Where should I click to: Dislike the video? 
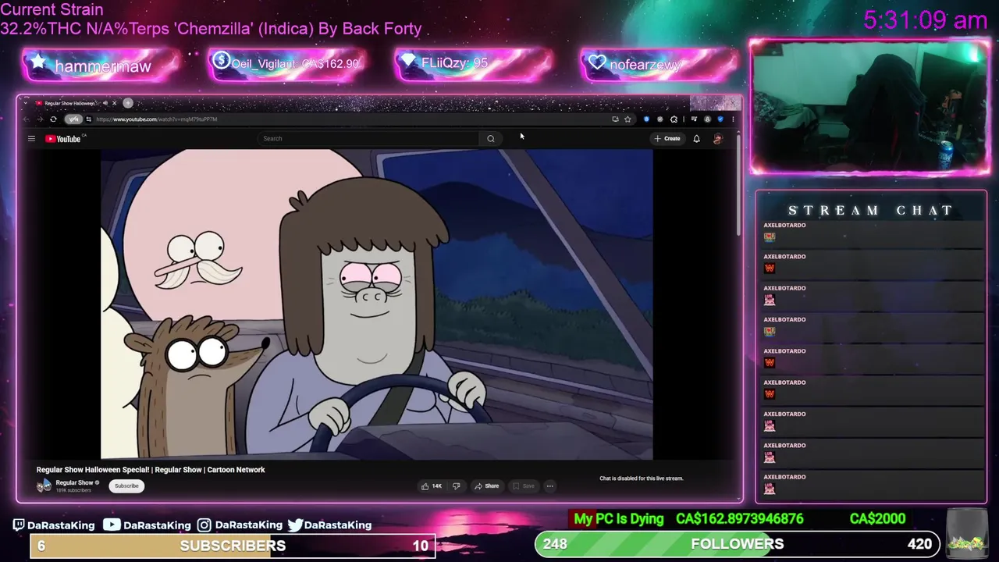(x=457, y=486)
